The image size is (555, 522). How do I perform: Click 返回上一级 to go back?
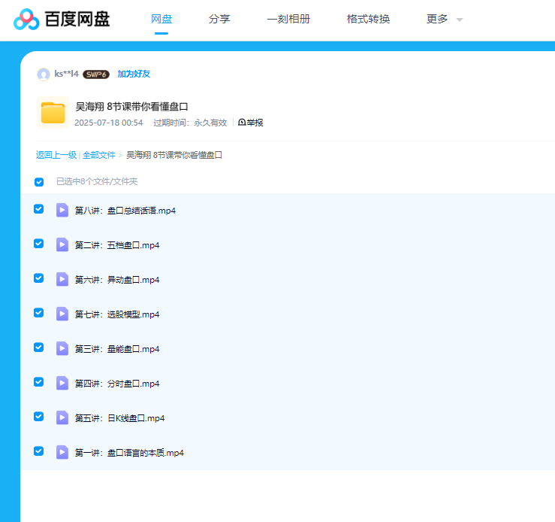[x=56, y=155]
